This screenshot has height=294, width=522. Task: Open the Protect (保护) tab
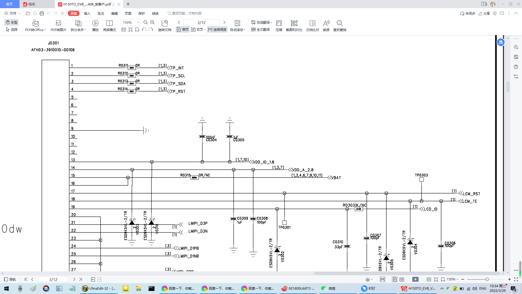point(141,13)
